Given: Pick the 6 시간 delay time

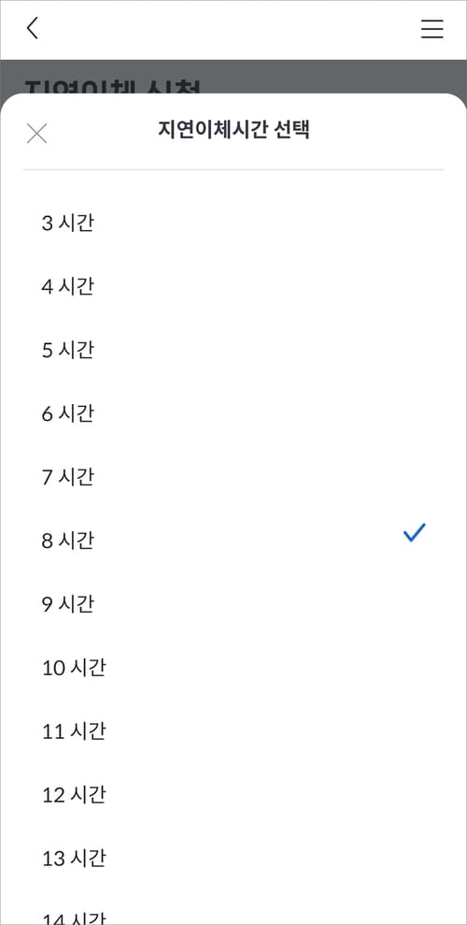Looking at the screenshot, I should [233, 414].
